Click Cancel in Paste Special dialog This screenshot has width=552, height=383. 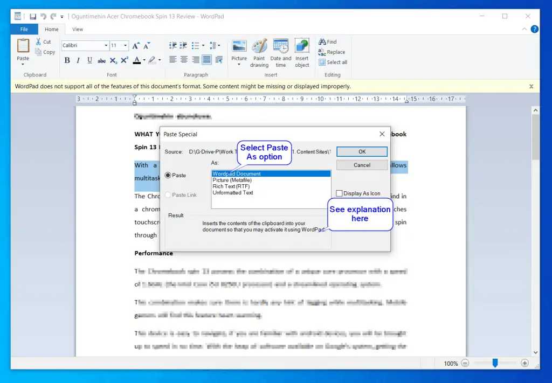[x=362, y=165]
